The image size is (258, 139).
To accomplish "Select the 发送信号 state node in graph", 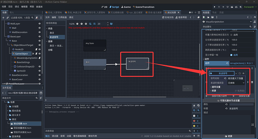I will click(138, 64).
